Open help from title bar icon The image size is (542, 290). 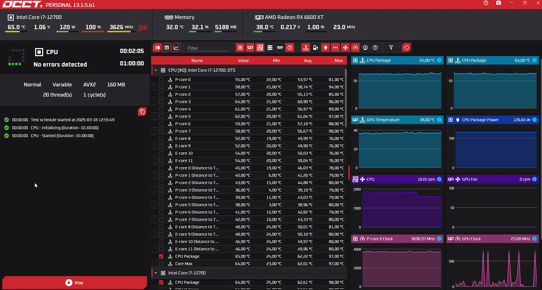coord(486,3)
